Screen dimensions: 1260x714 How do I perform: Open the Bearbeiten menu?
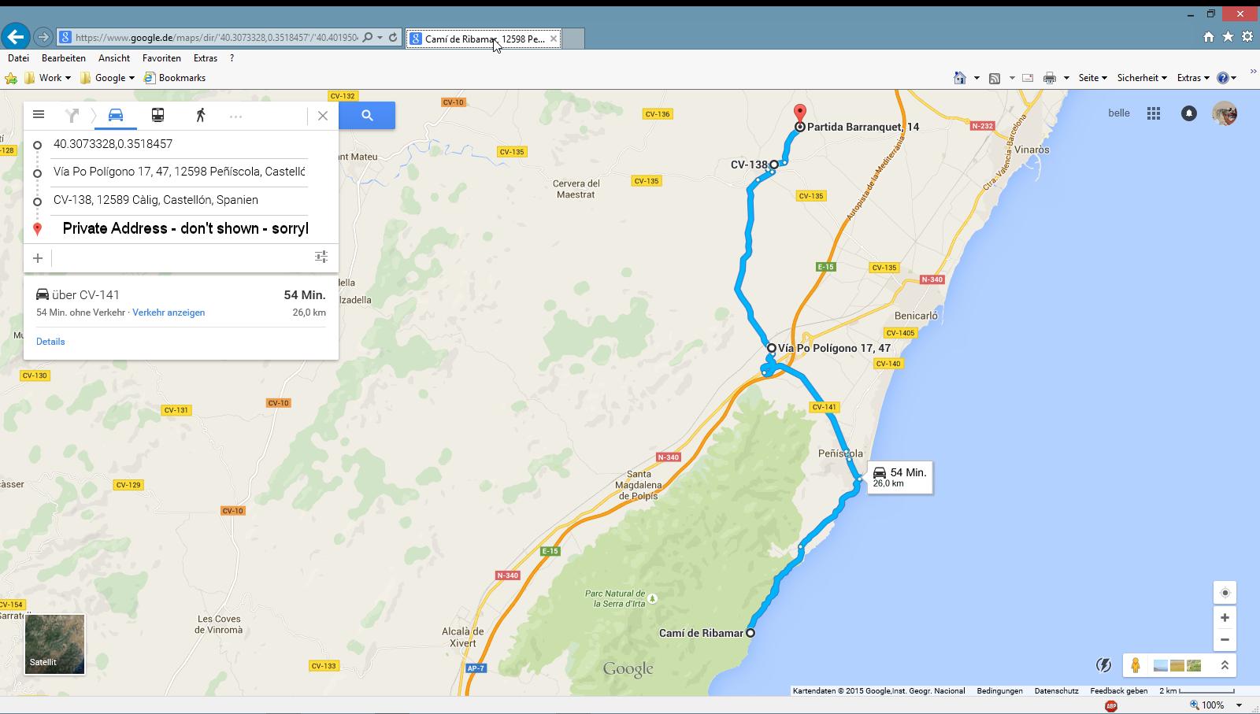pyautogui.click(x=64, y=58)
